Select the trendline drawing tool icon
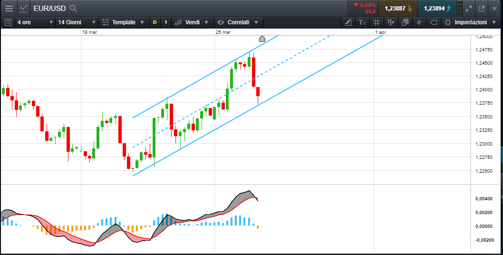503x255 pixels. point(348,22)
